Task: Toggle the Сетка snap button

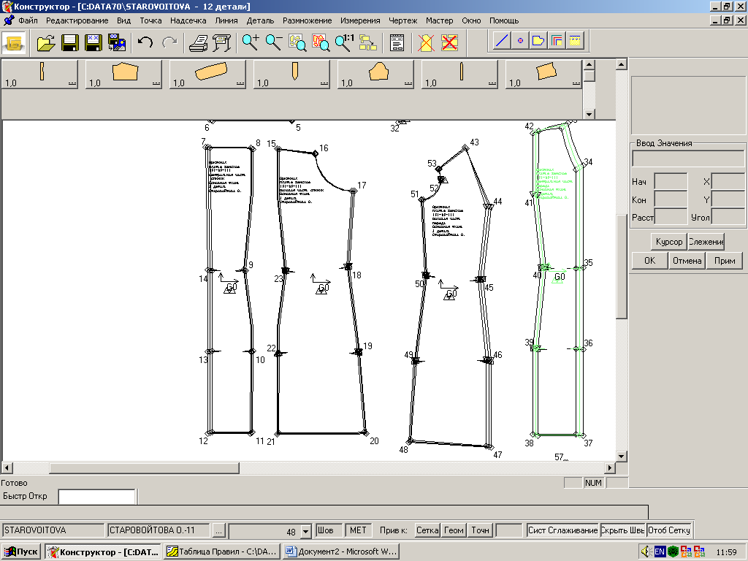Action: click(x=427, y=530)
